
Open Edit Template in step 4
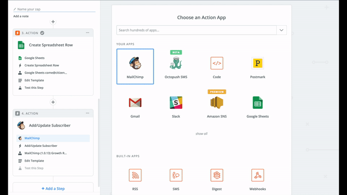click(53, 161)
